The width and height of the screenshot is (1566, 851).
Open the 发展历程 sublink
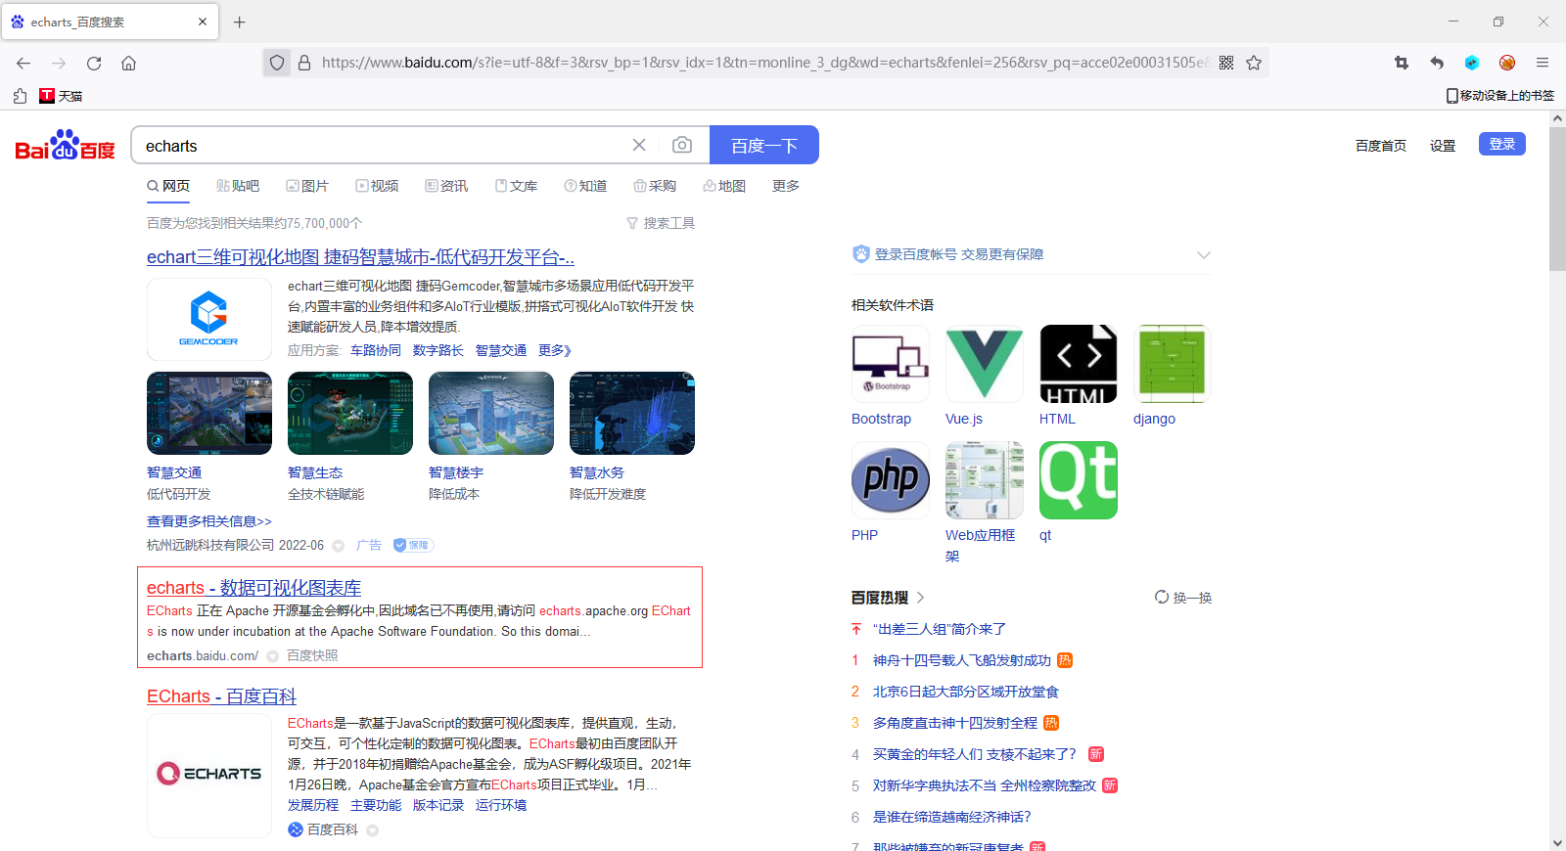(x=313, y=805)
